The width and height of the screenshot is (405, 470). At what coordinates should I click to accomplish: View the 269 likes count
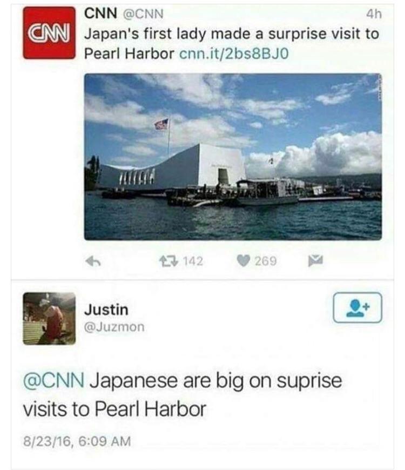click(266, 261)
